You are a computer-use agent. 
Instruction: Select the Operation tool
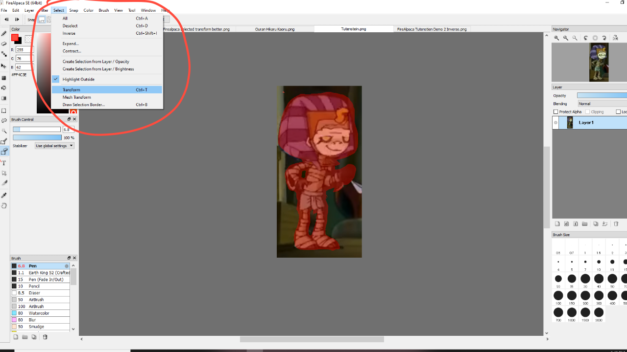tap(4, 173)
